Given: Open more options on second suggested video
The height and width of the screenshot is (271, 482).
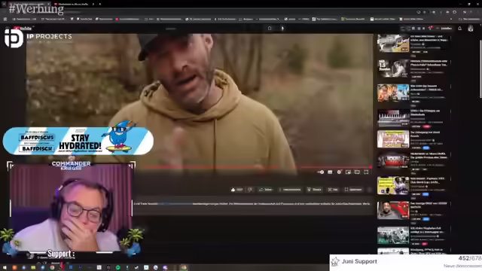Looking at the screenshot, I should click(x=450, y=62).
